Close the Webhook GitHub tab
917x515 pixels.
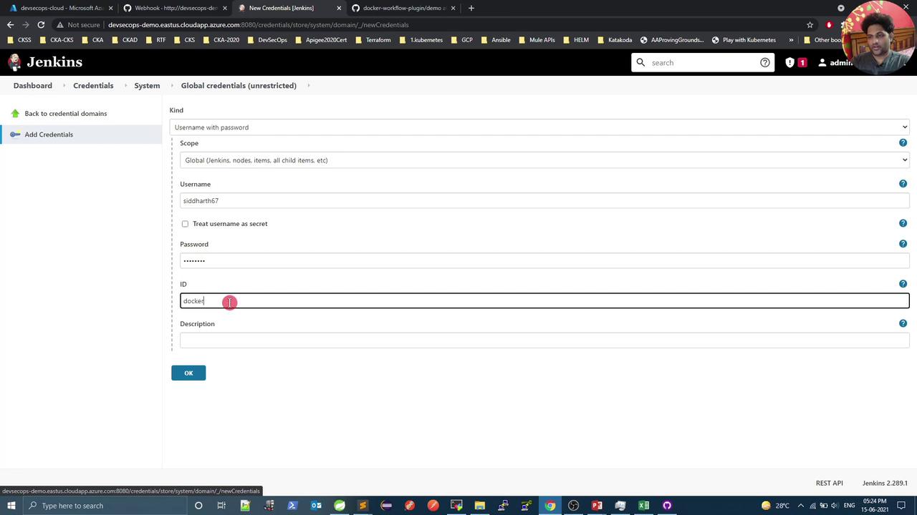coord(225,8)
